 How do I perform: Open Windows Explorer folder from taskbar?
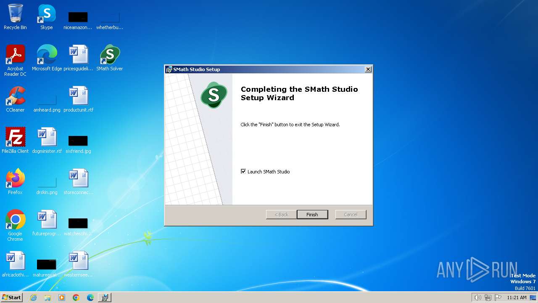(47, 298)
